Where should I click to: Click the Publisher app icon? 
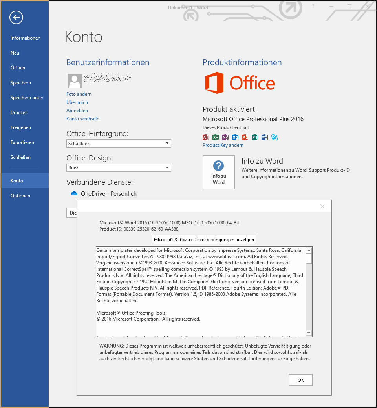point(255,137)
